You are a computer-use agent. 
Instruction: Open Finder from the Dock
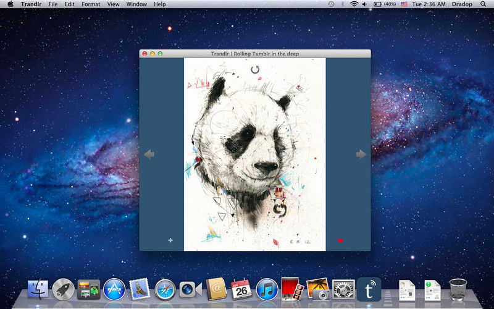click(x=38, y=289)
